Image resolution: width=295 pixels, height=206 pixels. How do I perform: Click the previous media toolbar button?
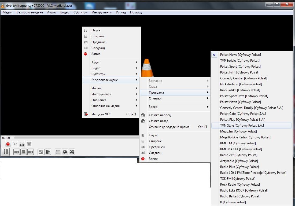pyautogui.click(x=17, y=152)
